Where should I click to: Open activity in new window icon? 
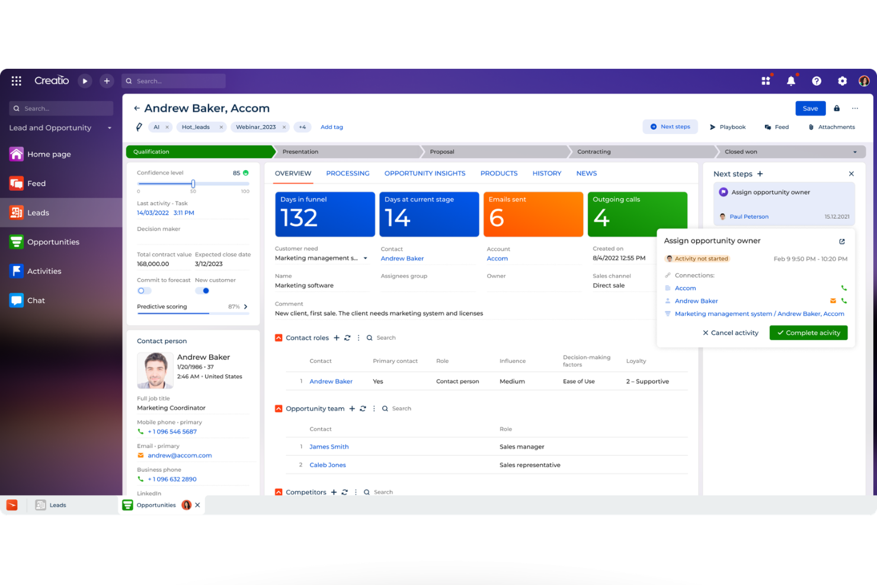(842, 241)
